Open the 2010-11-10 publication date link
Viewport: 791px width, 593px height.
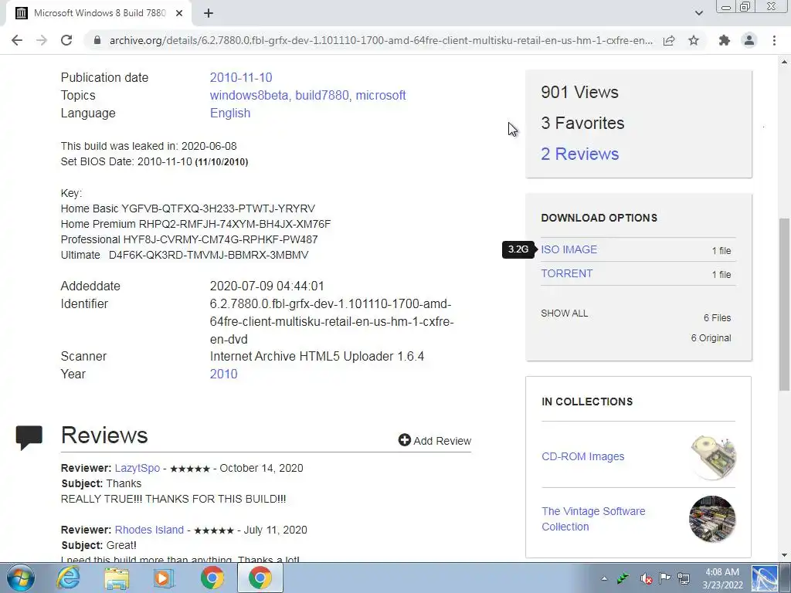(241, 78)
